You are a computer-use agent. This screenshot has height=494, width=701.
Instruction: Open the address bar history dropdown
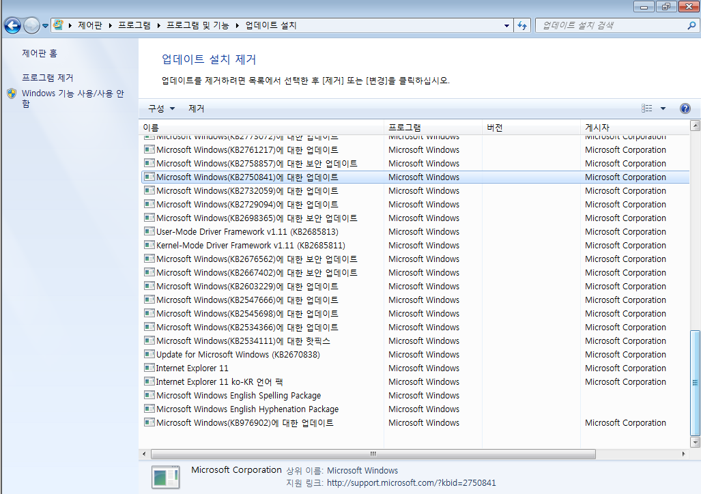[x=506, y=26]
